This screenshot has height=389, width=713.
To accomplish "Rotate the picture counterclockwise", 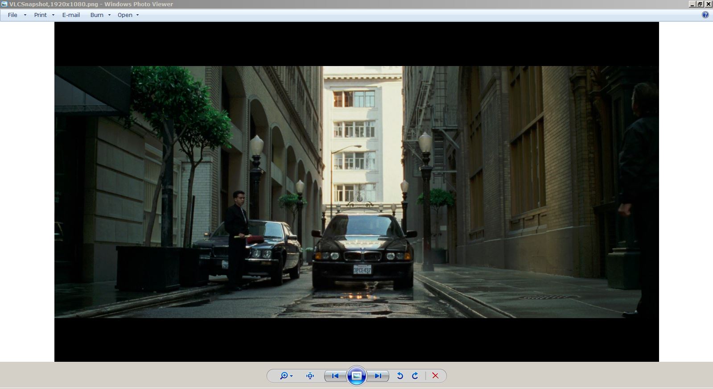I will tap(400, 376).
